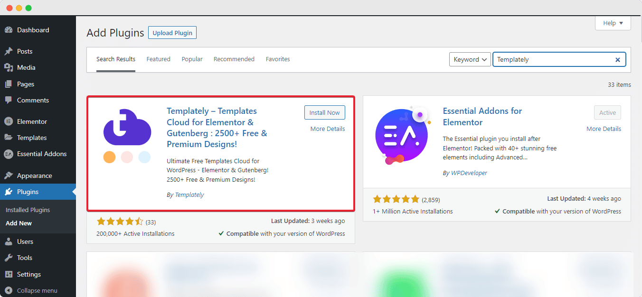Click the Users person icon
Image resolution: width=642 pixels, height=297 pixels.
pos(9,241)
